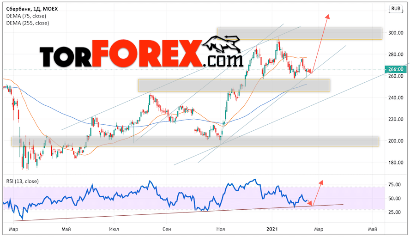Click the 2021 time axis label
This screenshot has height=237, width=410.
pos(272,229)
